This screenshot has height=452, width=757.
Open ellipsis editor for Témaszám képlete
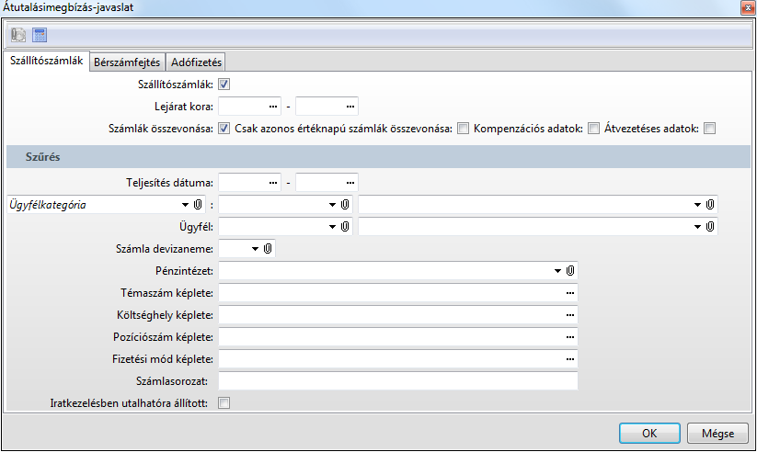click(x=570, y=293)
